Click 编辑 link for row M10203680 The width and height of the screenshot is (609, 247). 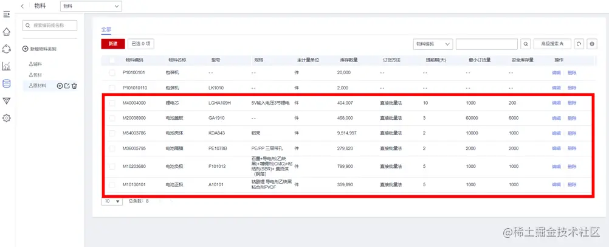coord(556,167)
